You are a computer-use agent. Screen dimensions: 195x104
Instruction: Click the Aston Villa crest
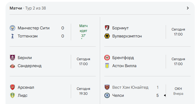[107, 66]
